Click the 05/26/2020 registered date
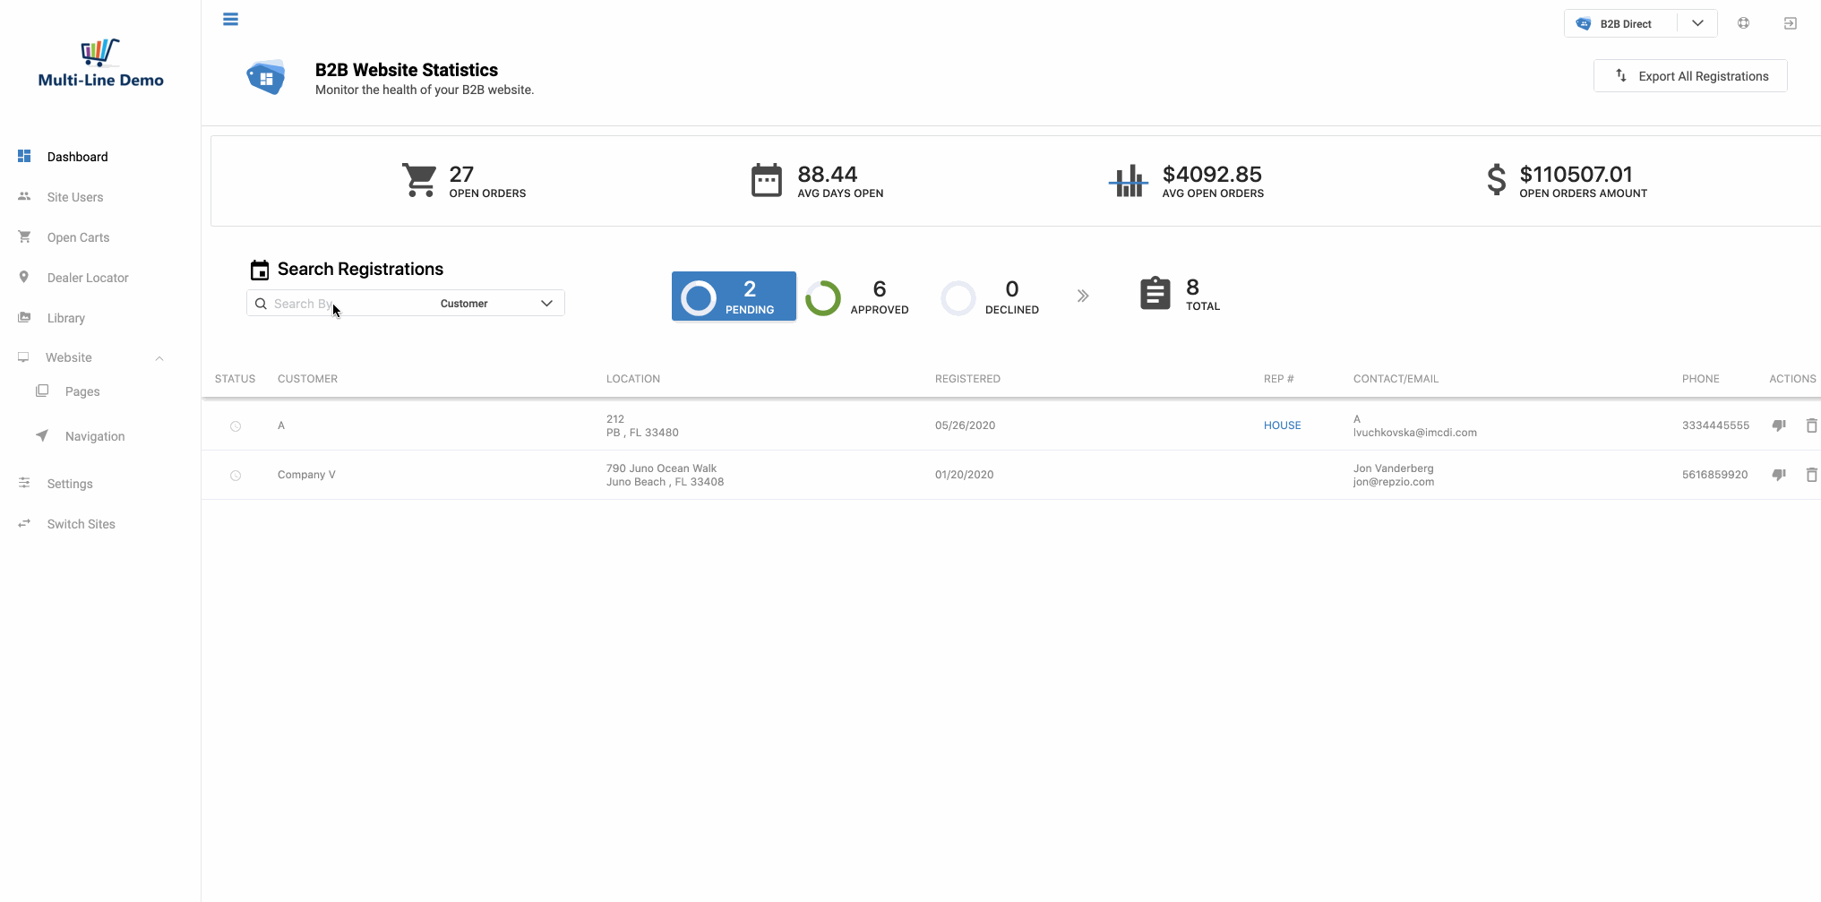Viewport: 1821px width, 902px height. pos(965,425)
